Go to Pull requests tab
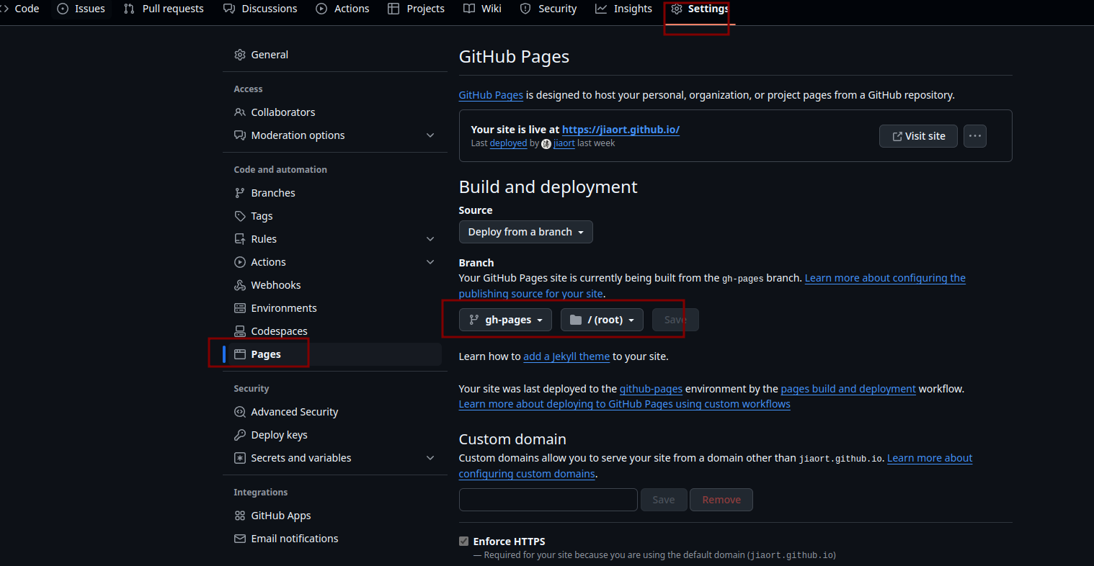1094x566 pixels. click(x=164, y=9)
